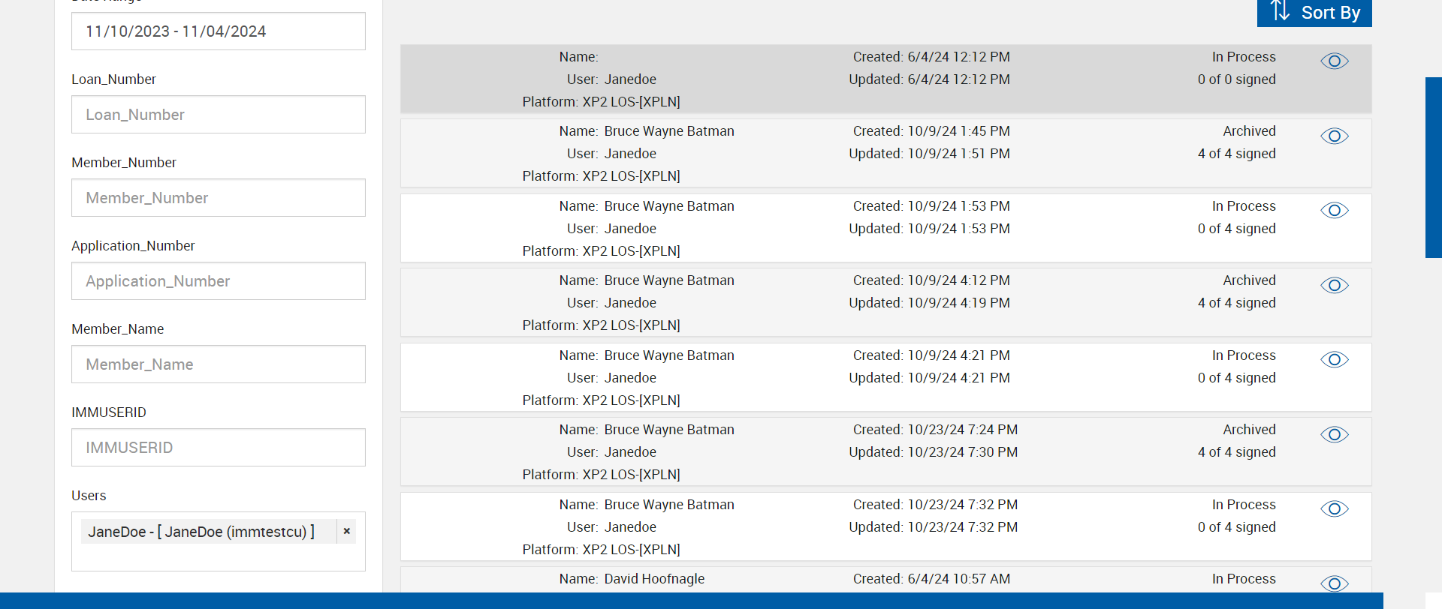View archived session created 10/23/24 7:24 PM

(x=1334, y=434)
